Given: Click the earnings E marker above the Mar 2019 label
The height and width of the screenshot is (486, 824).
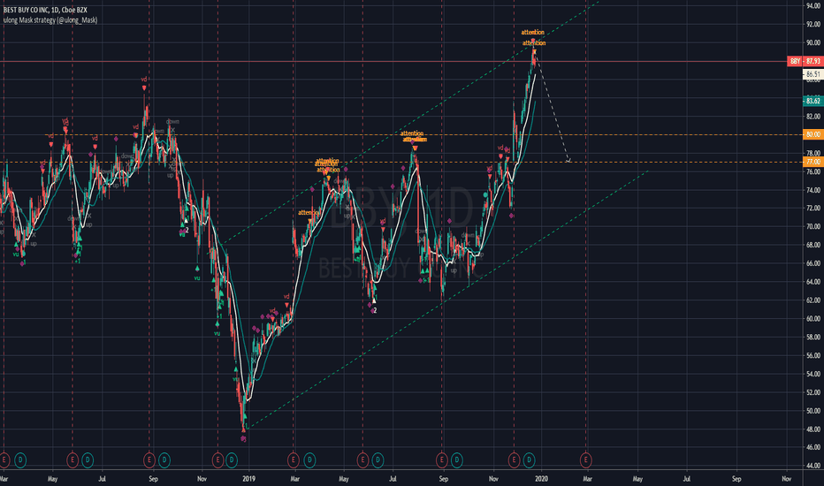Looking at the screenshot, I should (x=294, y=460).
